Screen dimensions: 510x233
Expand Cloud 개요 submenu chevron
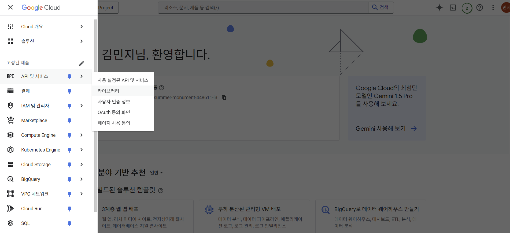pos(82,26)
